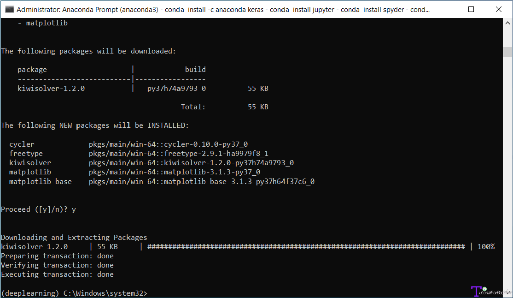Click '55 KB' in the progress line
This screenshot has width=513, height=298.
[x=107, y=246]
